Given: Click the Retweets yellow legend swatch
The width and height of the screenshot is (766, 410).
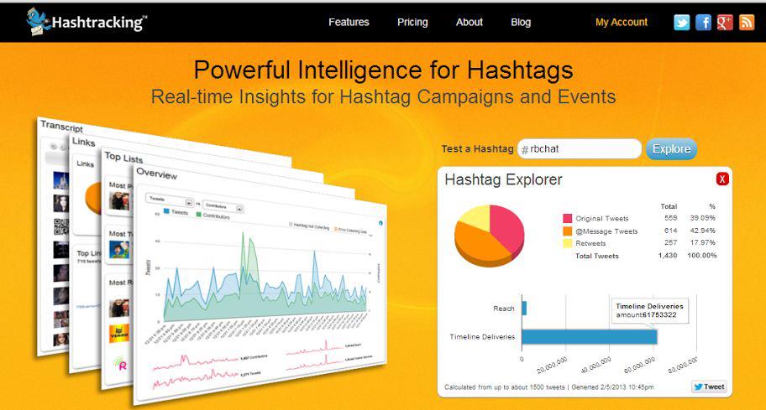Looking at the screenshot, I should [567, 243].
